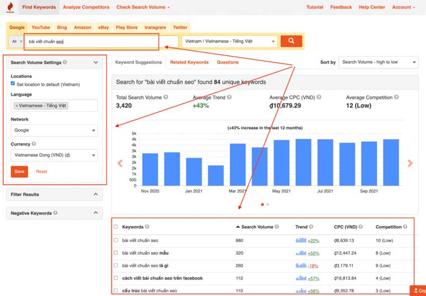The height and width of the screenshot is (296, 426).
Task: Click info icon in CPC (VND) column header
Action: pyautogui.click(x=361, y=227)
